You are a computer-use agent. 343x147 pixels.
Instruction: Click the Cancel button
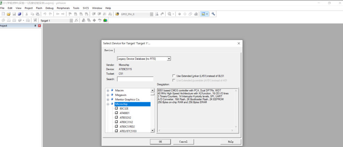(x=183, y=142)
